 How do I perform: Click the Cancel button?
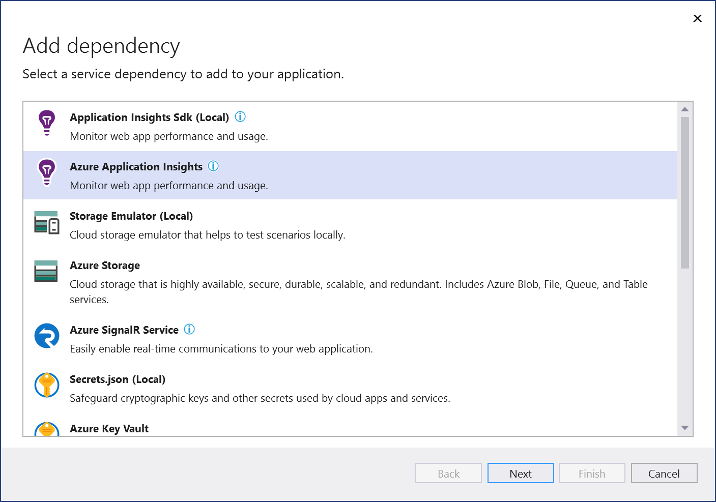(x=664, y=473)
